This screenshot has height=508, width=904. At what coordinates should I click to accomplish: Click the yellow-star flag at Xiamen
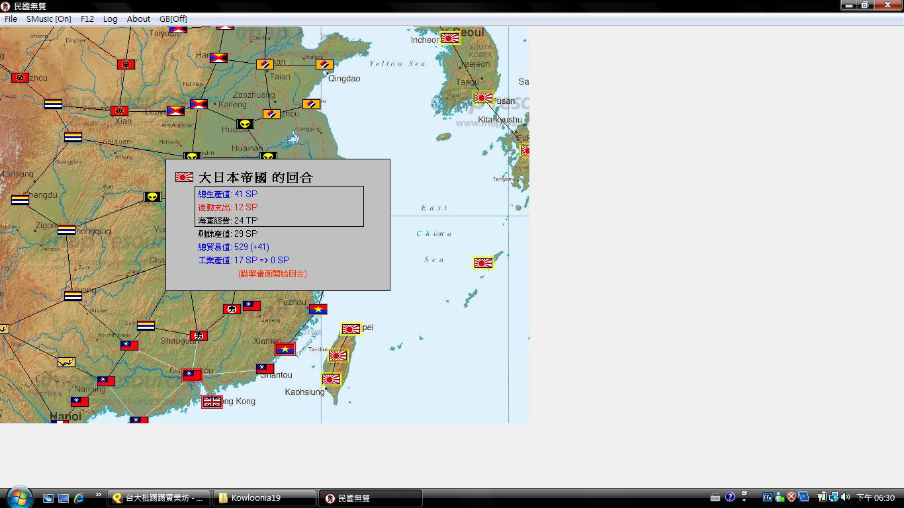coord(285,349)
